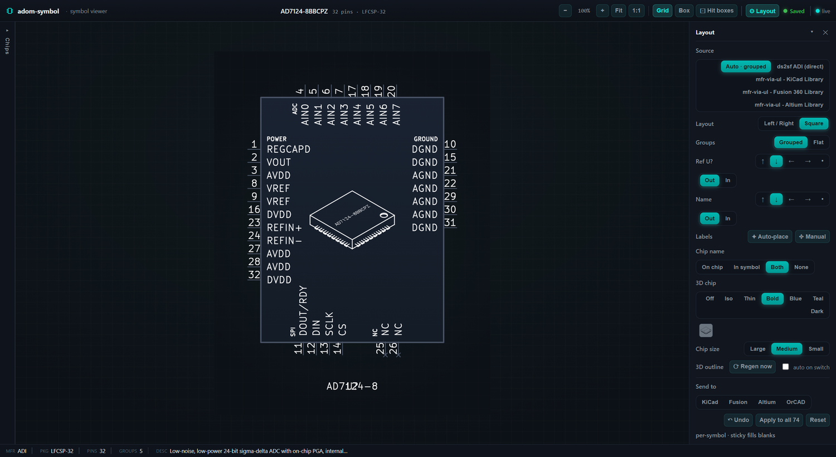Auto-place the labels
836x457 pixels.
point(770,236)
